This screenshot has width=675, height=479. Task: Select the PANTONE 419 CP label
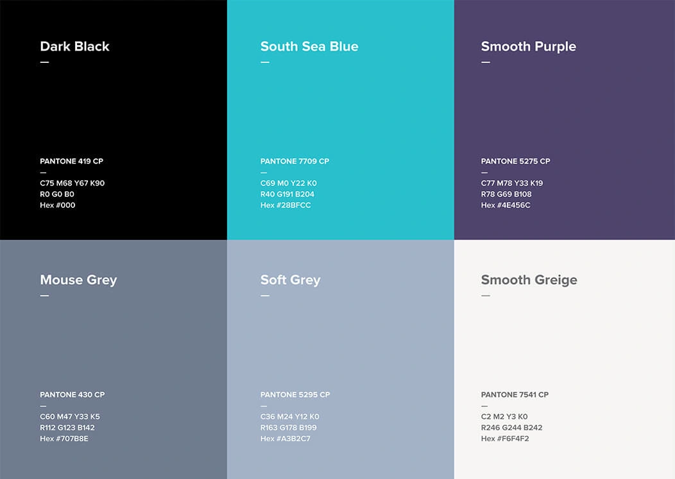coord(71,162)
